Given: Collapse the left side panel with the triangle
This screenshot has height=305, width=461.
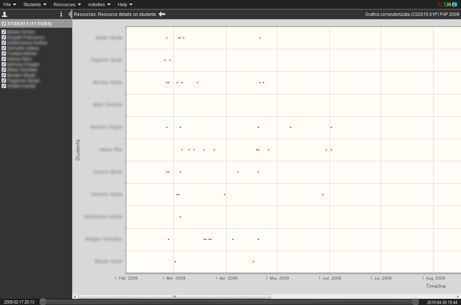Looking at the screenshot, I should click(70, 14).
